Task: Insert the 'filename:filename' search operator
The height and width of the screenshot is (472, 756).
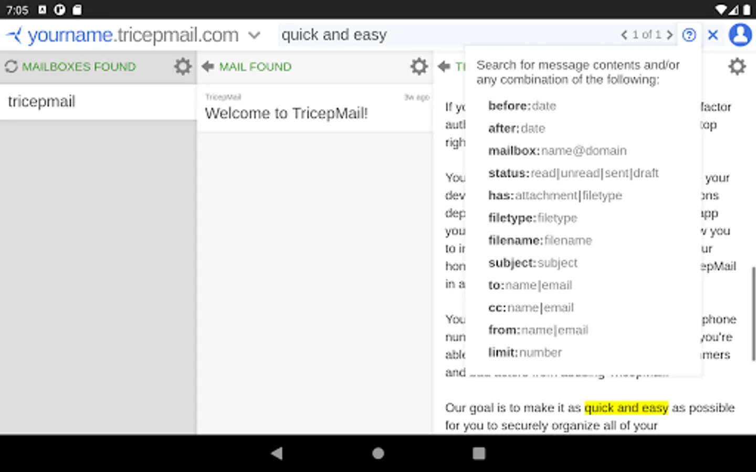Action: (x=540, y=241)
